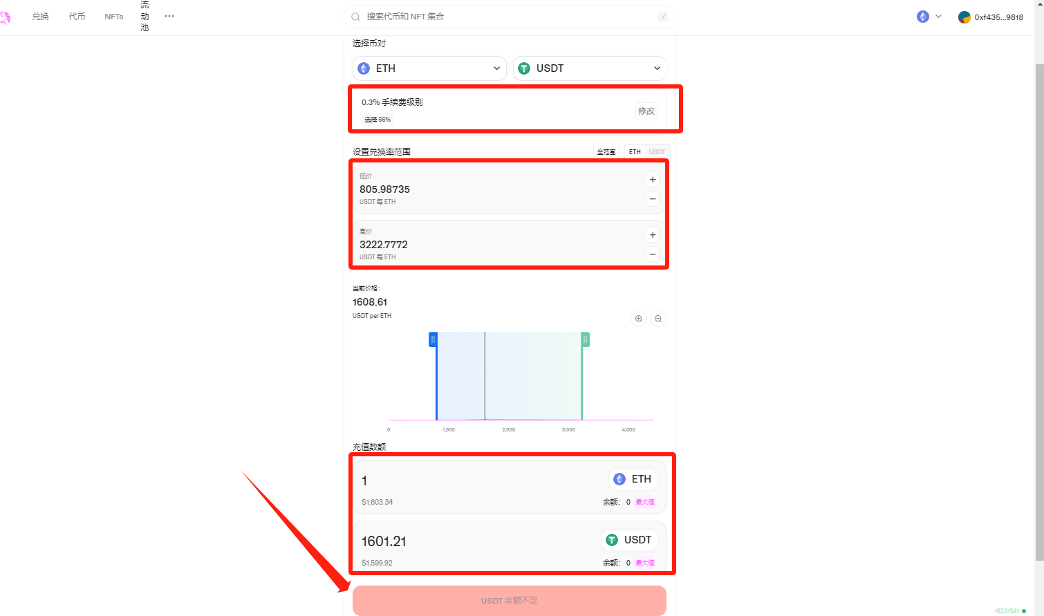Decrease high price with minus button
This screenshot has width=1044, height=616.
tap(653, 254)
